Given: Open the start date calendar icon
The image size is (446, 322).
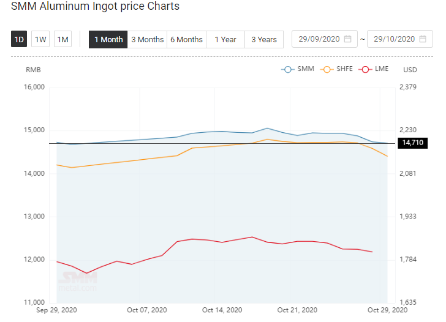Looking at the screenshot, I should coord(347,39).
